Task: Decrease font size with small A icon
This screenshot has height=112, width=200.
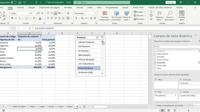Action: (42, 13)
